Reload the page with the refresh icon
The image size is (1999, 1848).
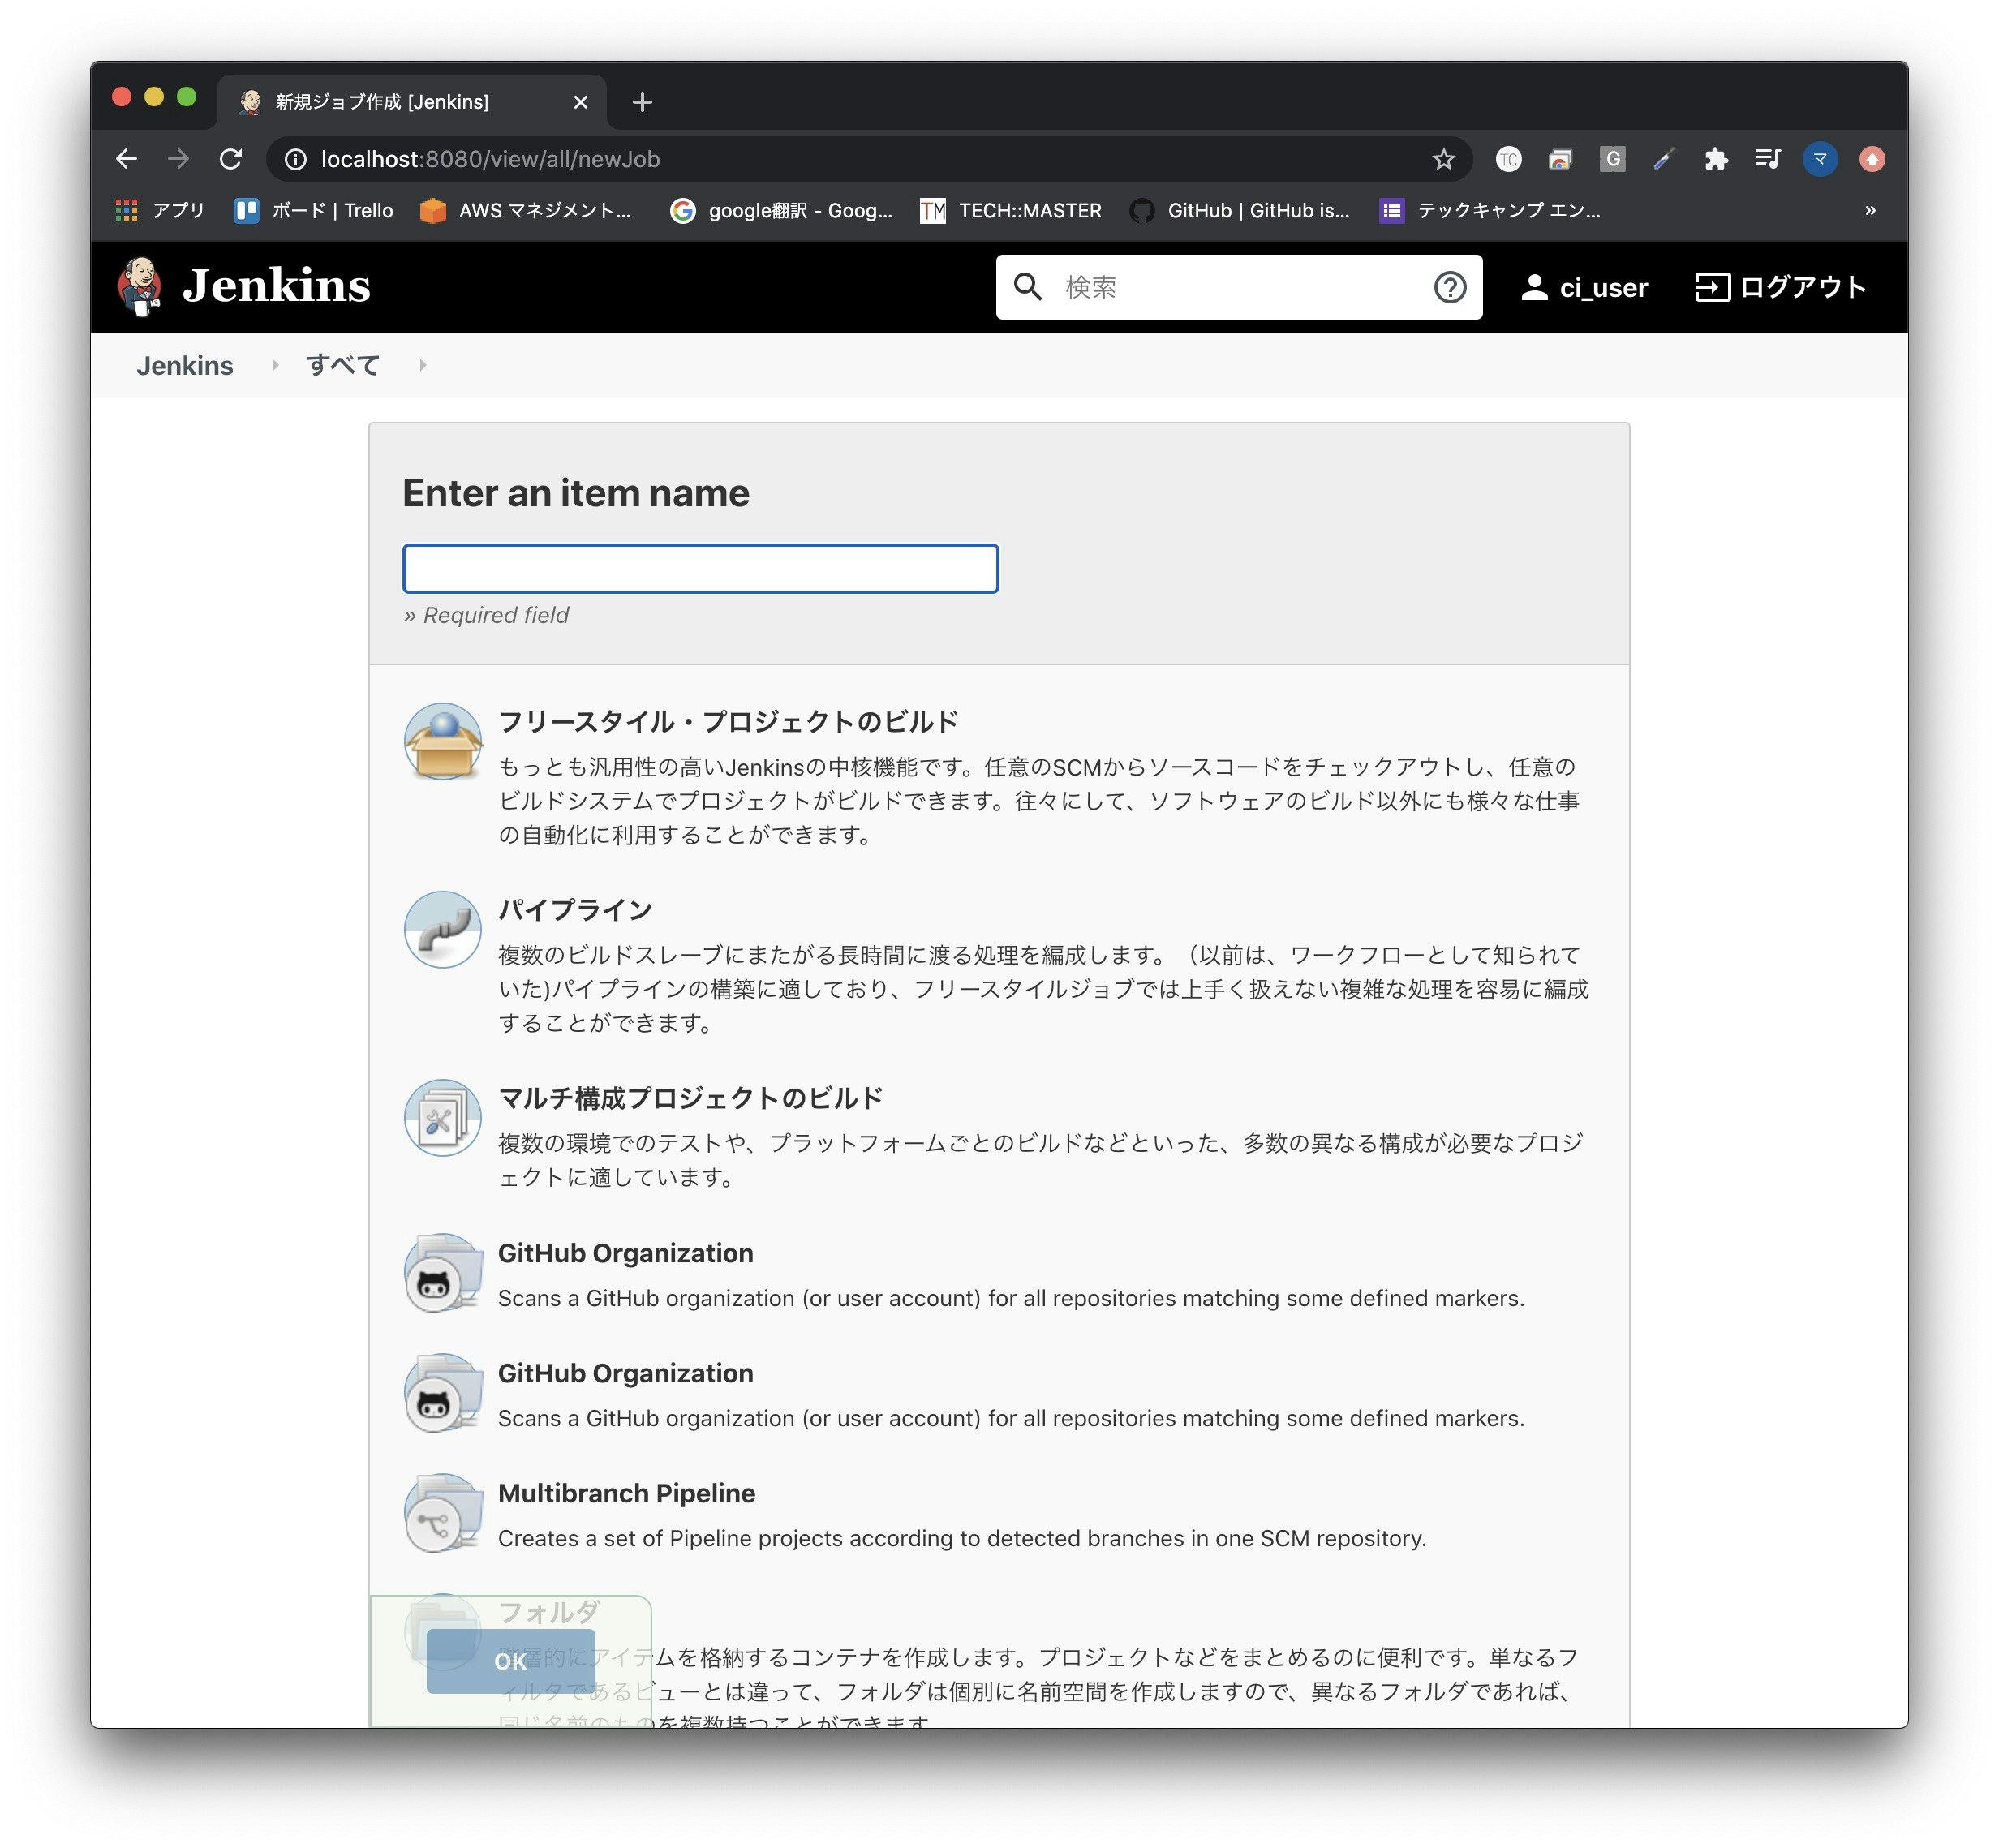[x=231, y=160]
